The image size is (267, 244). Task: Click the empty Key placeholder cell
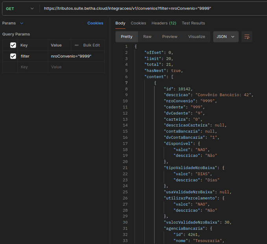pyautogui.click(x=33, y=67)
